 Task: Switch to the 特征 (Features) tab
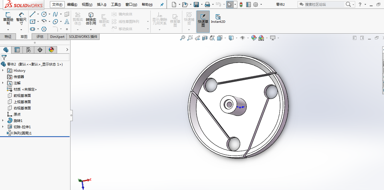(8, 36)
